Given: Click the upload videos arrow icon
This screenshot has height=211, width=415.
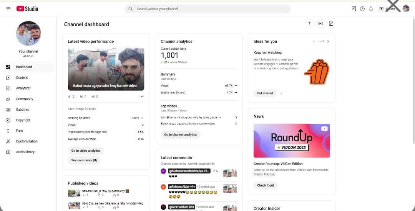Looking at the screenshot, I should 309,23.
